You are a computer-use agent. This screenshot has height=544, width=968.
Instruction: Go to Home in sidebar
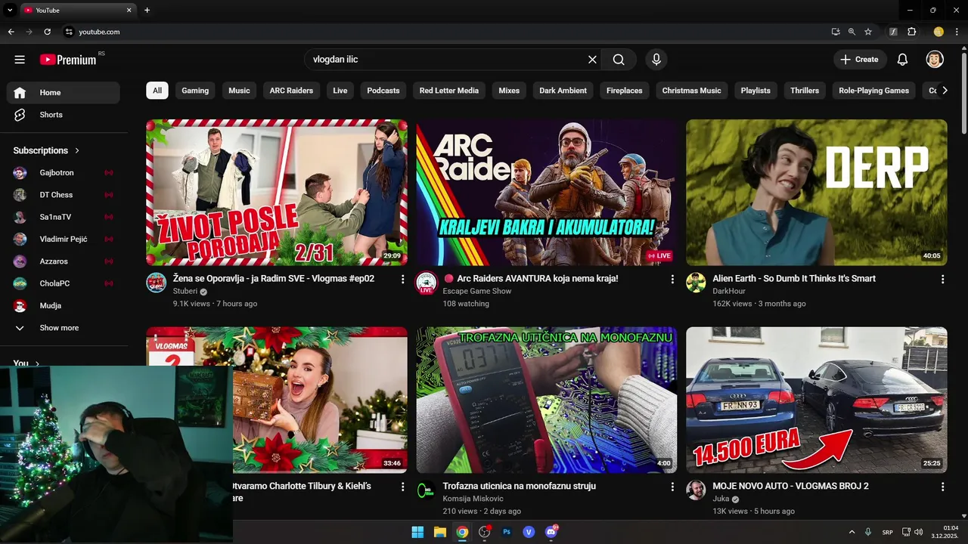pyautogui.click(x=64, y=93)
